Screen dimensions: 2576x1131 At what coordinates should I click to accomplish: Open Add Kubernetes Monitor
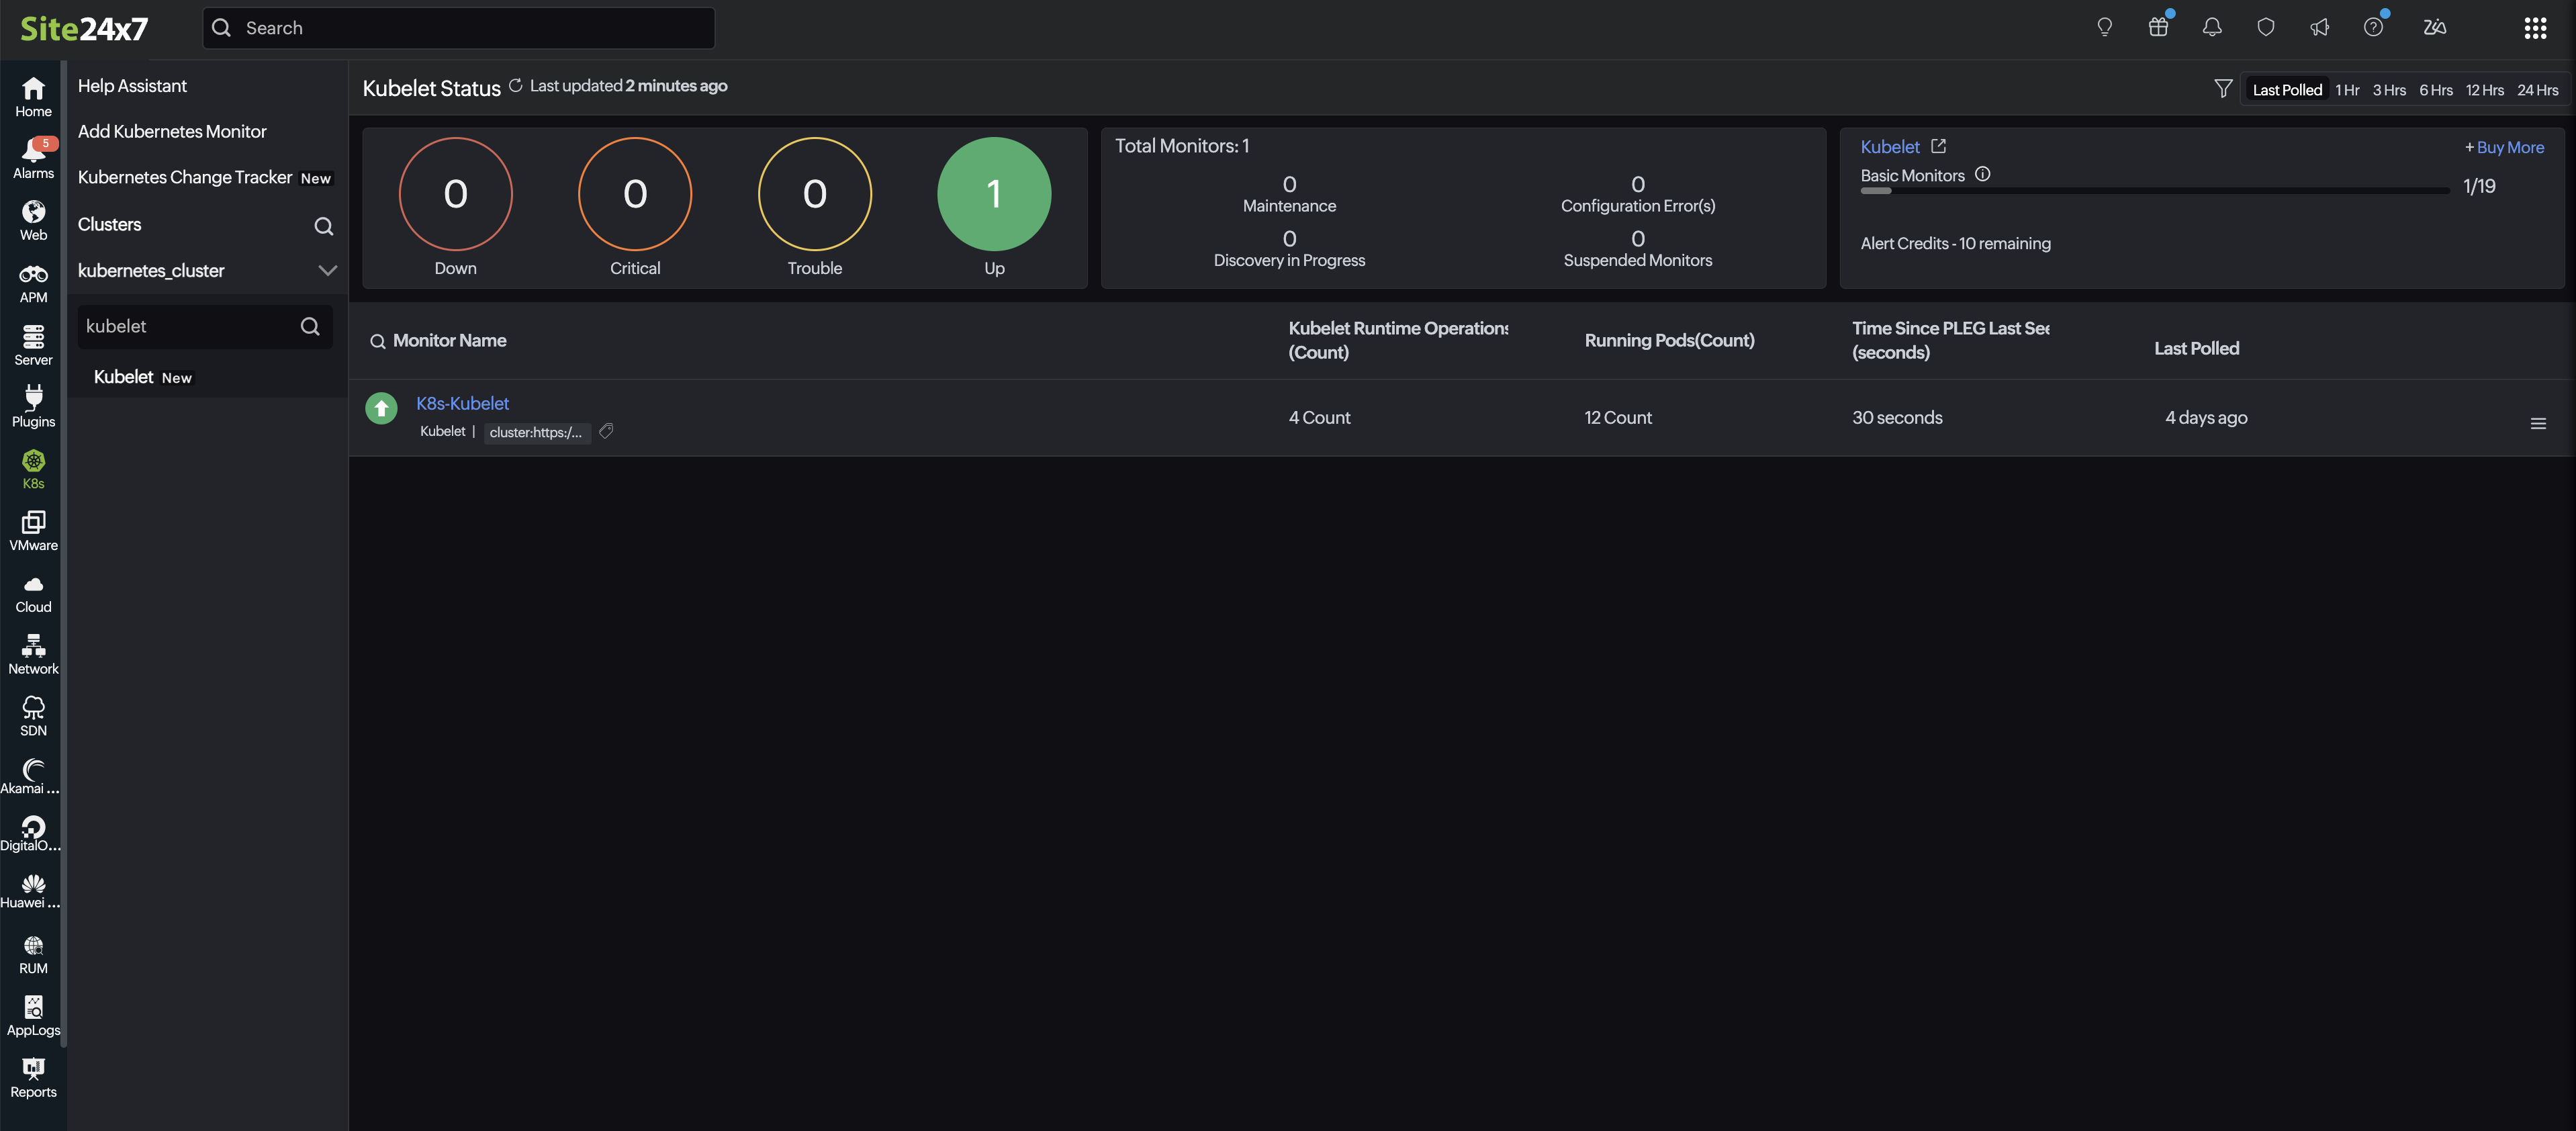pyautogui.click(x=172, y=131)
